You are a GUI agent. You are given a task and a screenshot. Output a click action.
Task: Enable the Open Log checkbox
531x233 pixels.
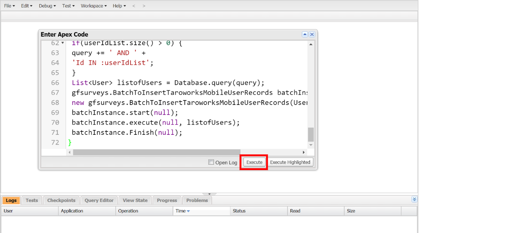(211, 162)
